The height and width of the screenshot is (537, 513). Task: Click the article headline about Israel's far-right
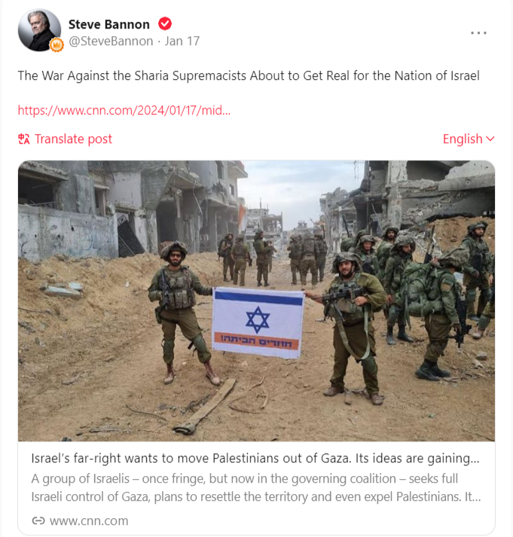[x=255, y=458]
